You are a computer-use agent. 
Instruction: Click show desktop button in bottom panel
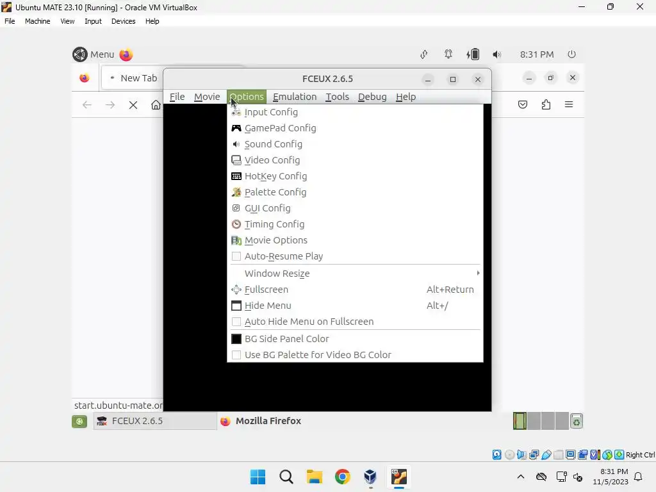coord(79,422)
